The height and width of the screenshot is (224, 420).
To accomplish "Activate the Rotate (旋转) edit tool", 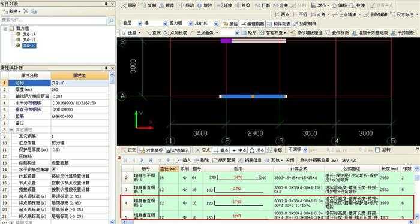I will pyautogui.click(x=205, y=5).
